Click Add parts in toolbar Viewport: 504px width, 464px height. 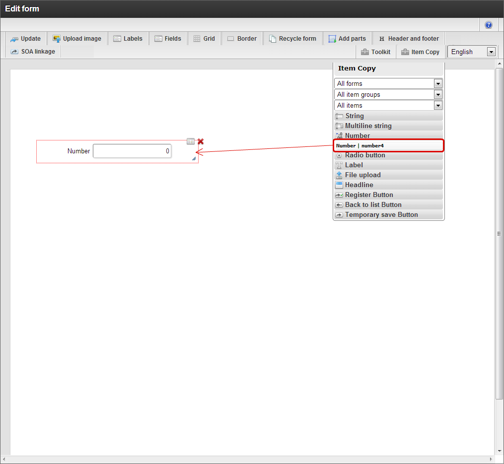coord(348,39)
